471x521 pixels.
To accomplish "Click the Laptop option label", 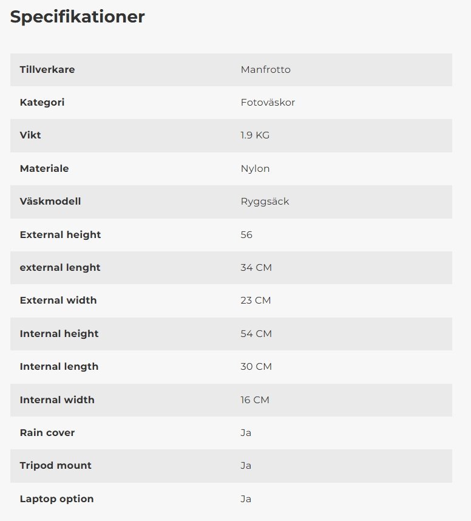I will (56, 499).
